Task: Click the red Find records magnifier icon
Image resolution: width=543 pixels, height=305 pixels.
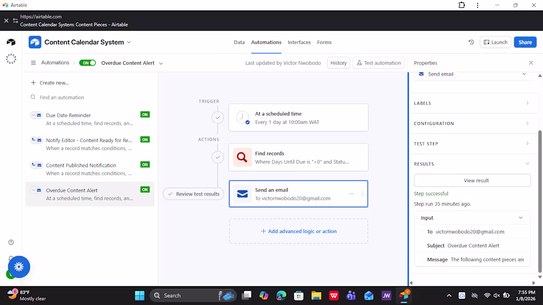Action: (242, 157)
